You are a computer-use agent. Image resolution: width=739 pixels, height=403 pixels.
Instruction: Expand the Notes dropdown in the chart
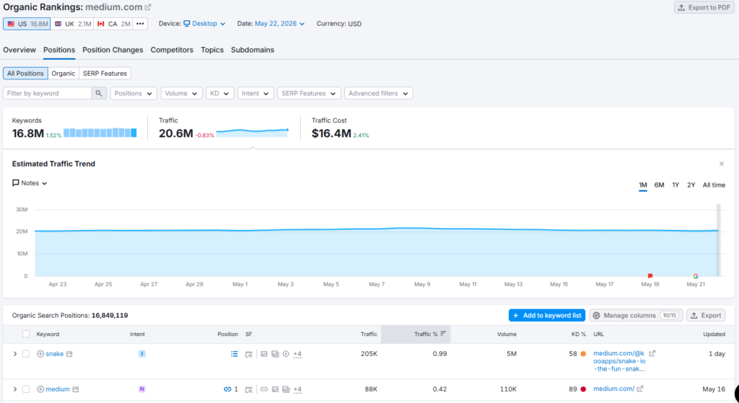pos(30,182)
